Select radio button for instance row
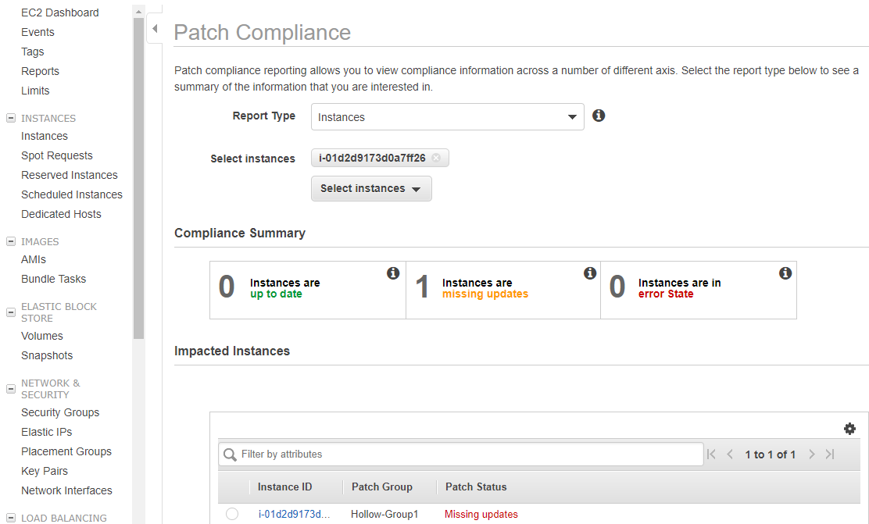The width and height of the screenshot is (869, 524). point(232,514)
